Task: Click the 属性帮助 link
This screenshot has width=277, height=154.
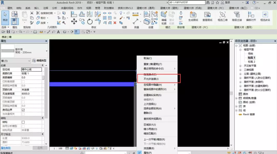Action: [6, 148]
